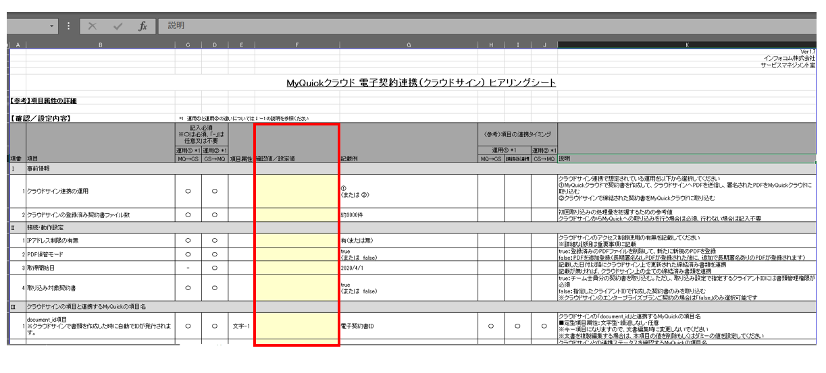Select column F header
Screen dimensions: 826x373
pyautogui.click(x=296, y=45)
